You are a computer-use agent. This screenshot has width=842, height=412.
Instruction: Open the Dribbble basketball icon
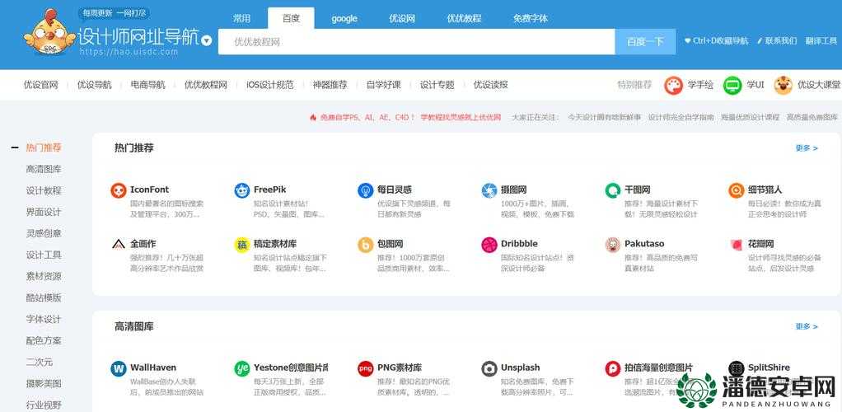click(489, 245)
